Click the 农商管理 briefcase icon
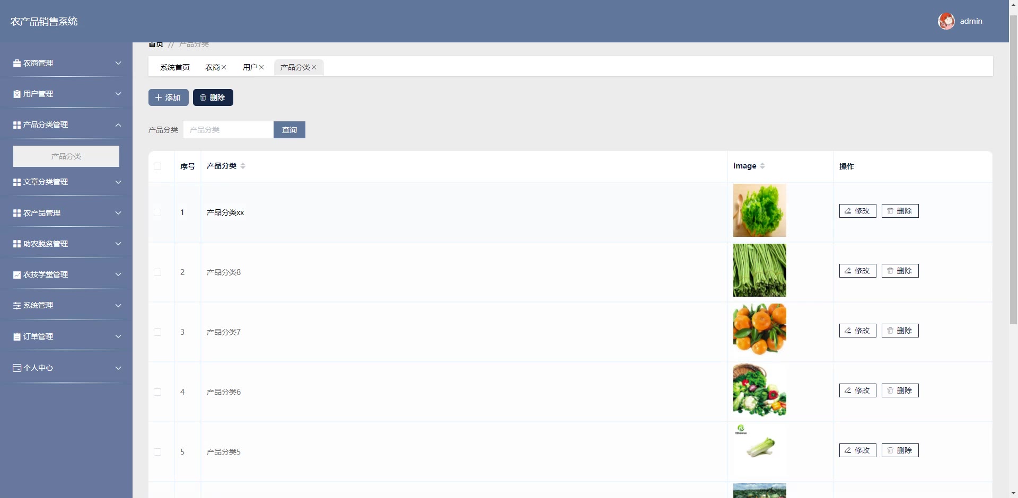 pos(17,63)
